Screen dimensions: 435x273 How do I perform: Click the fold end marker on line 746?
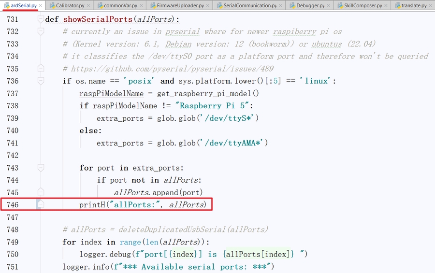coord(41,205)
